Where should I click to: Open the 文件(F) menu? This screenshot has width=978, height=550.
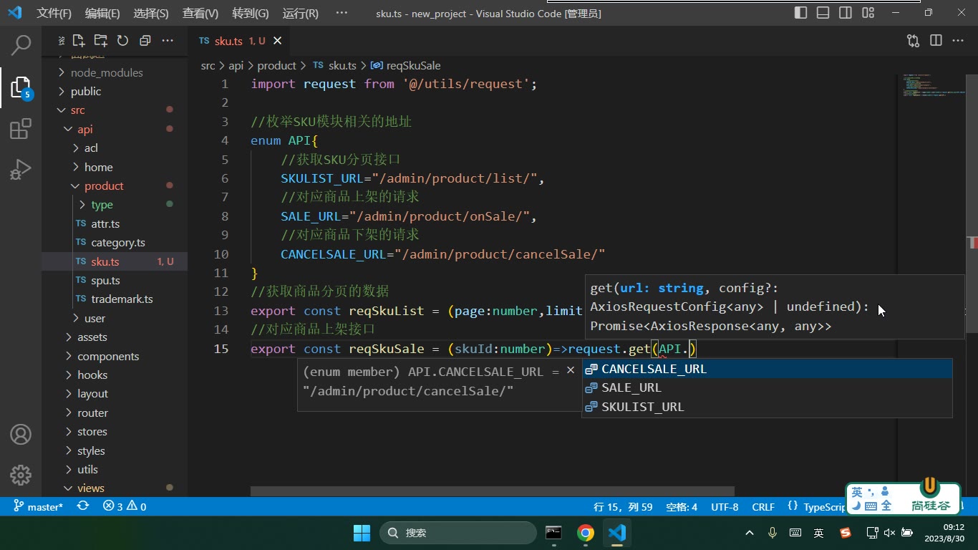point(54,13)
